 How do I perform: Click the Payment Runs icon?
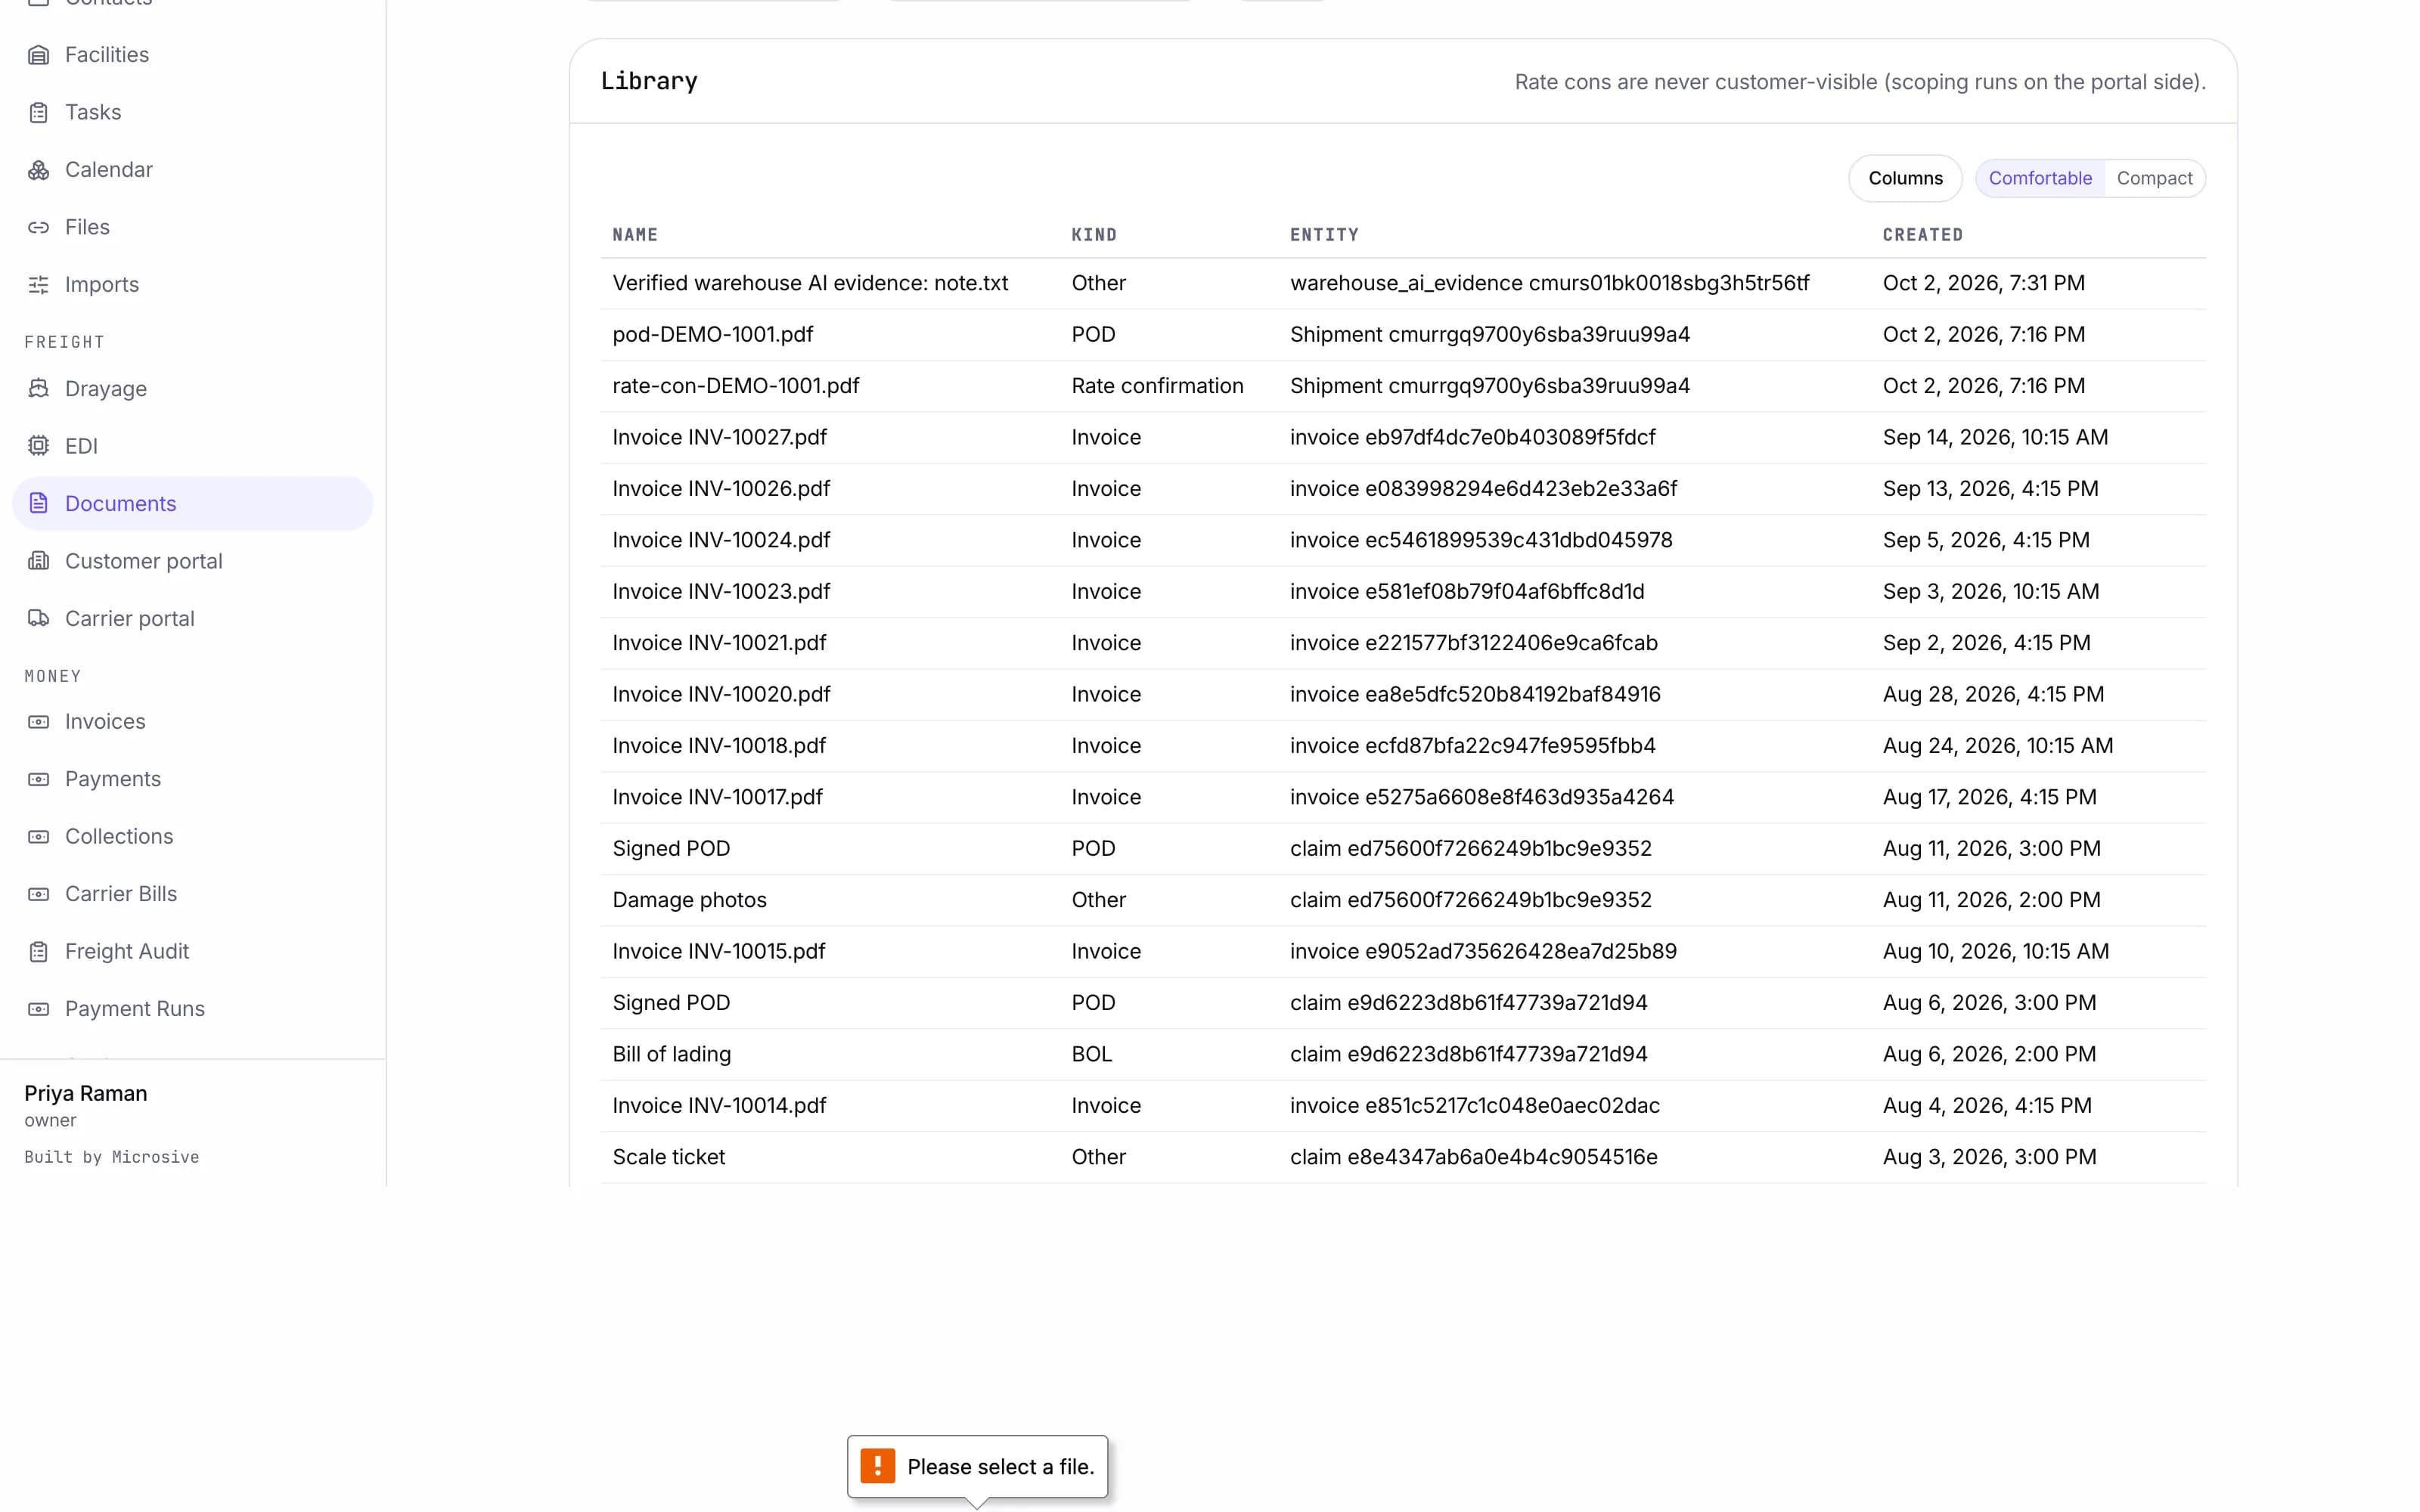tap(38, 1009)
